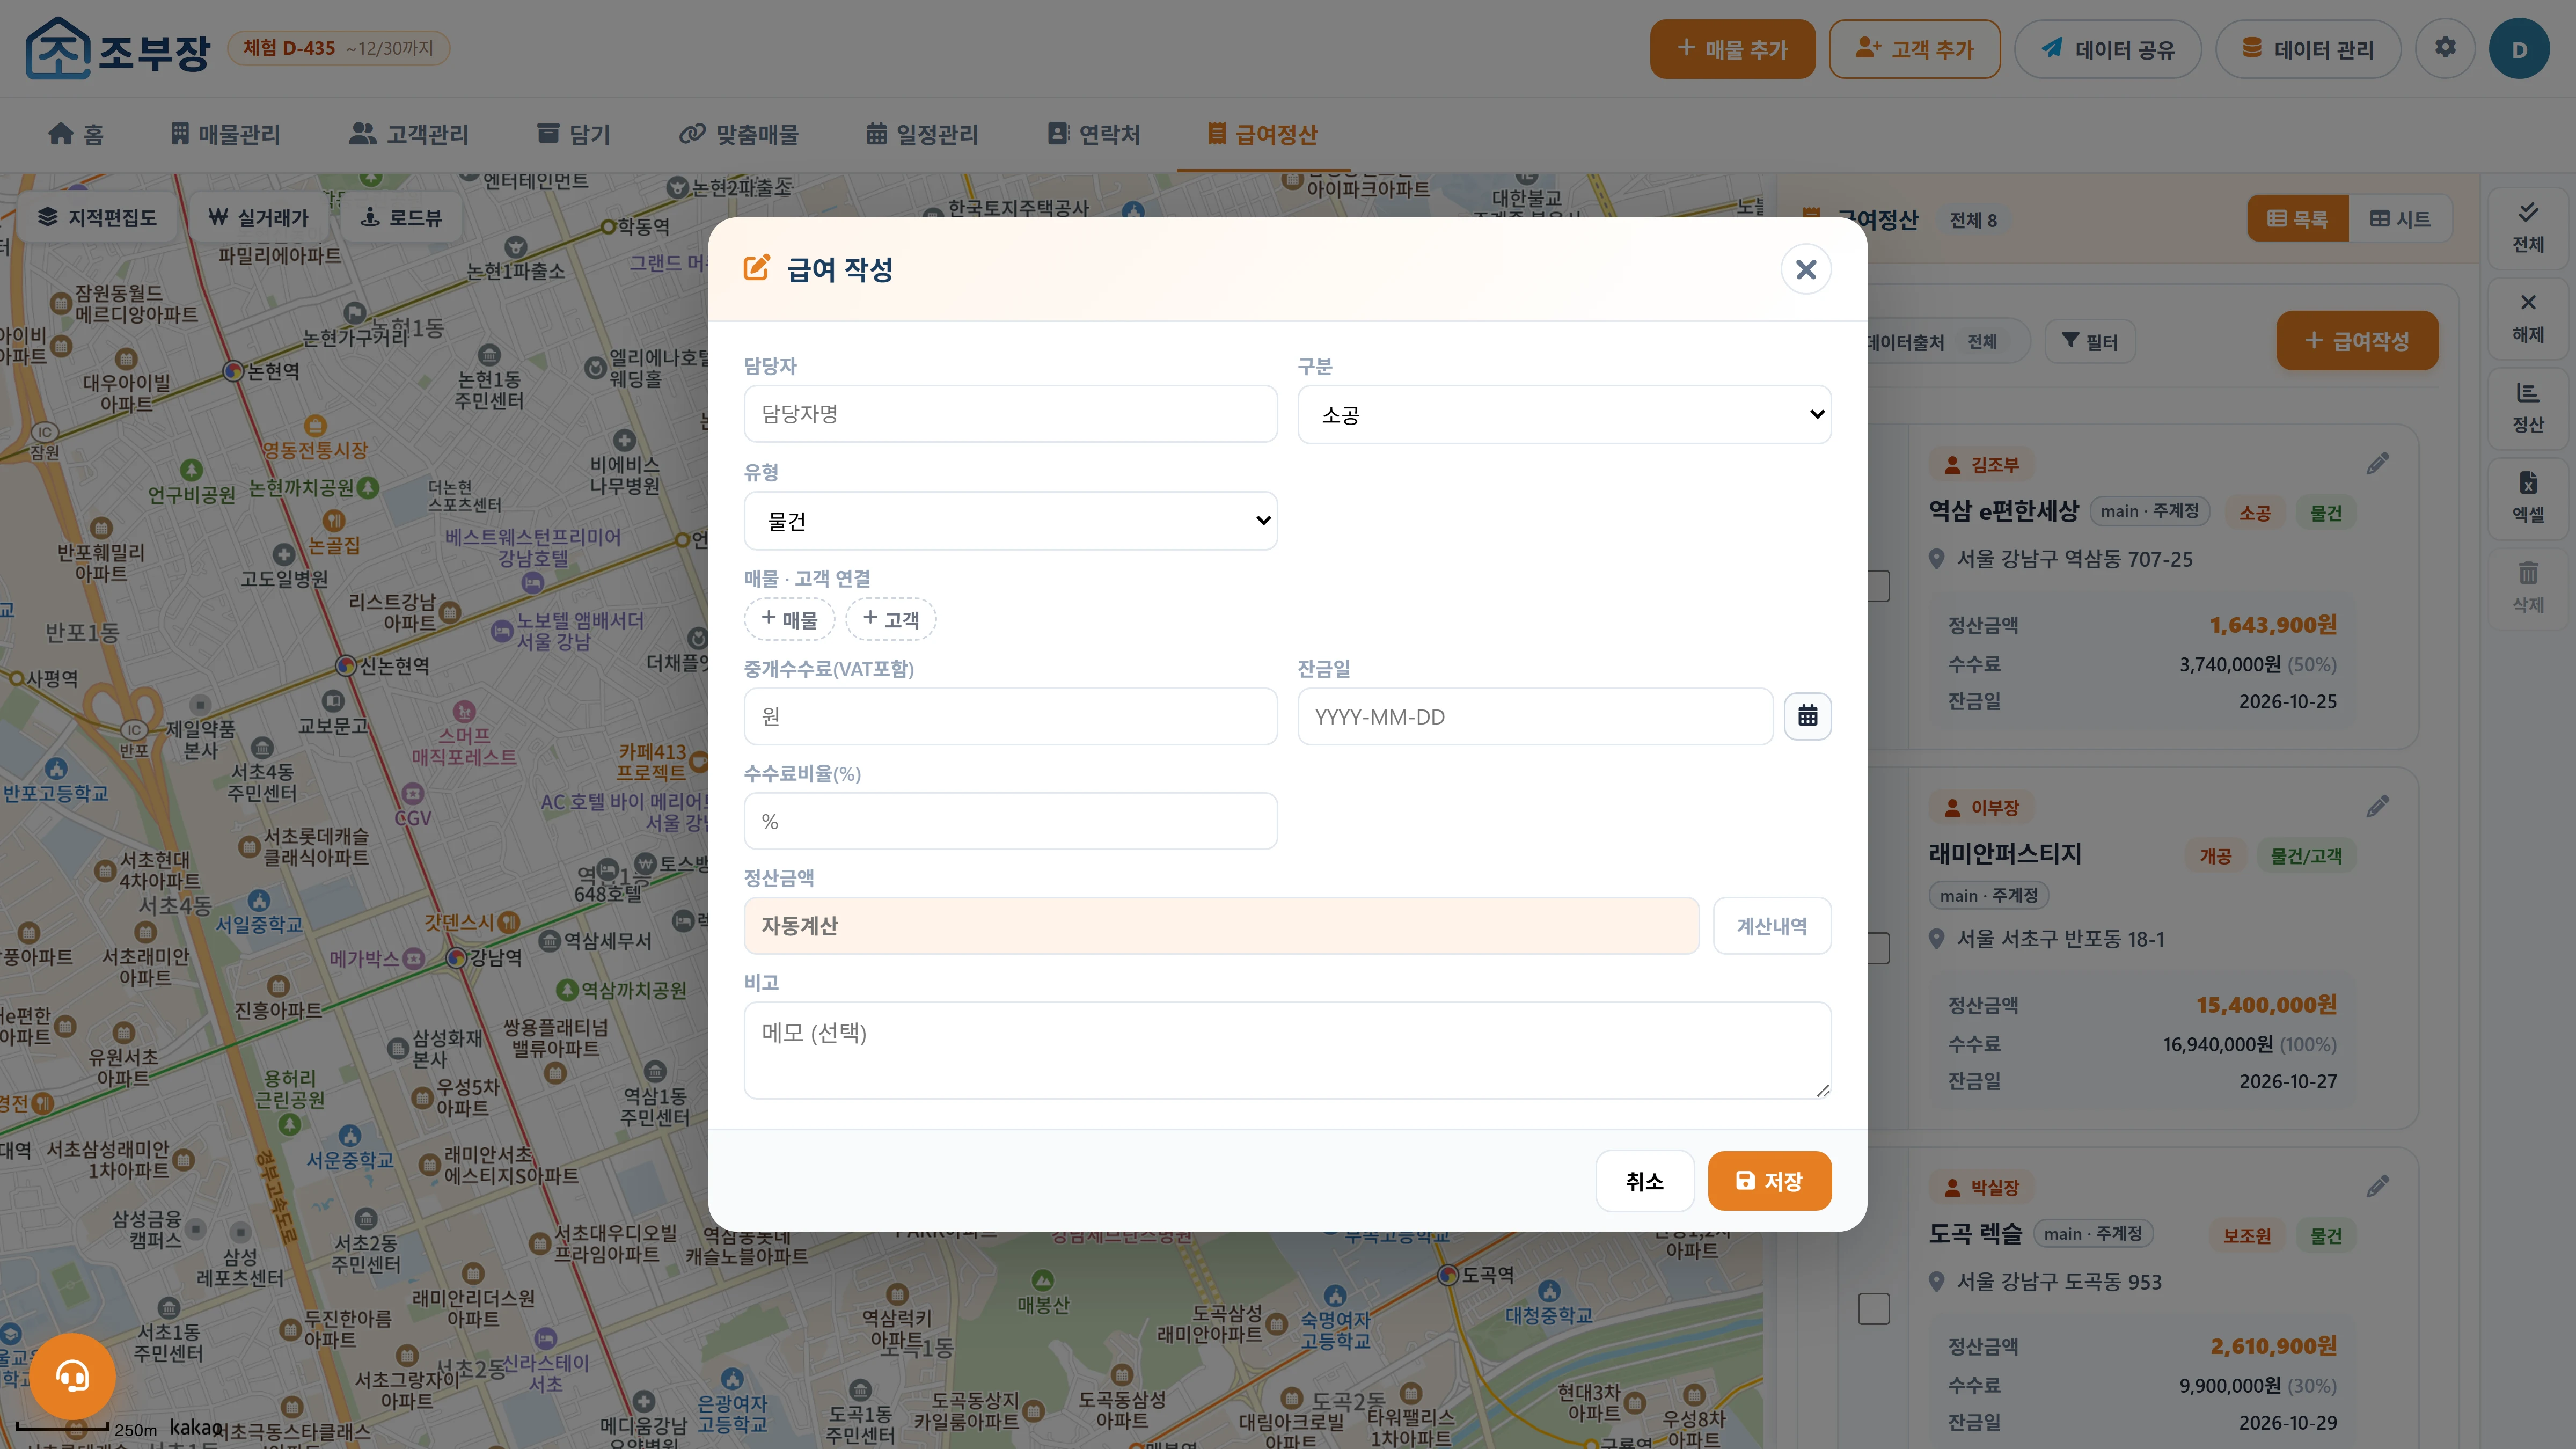Add a 고객 link chip
This screenshot has height=1449, width=2576.
tap(890, 619)
